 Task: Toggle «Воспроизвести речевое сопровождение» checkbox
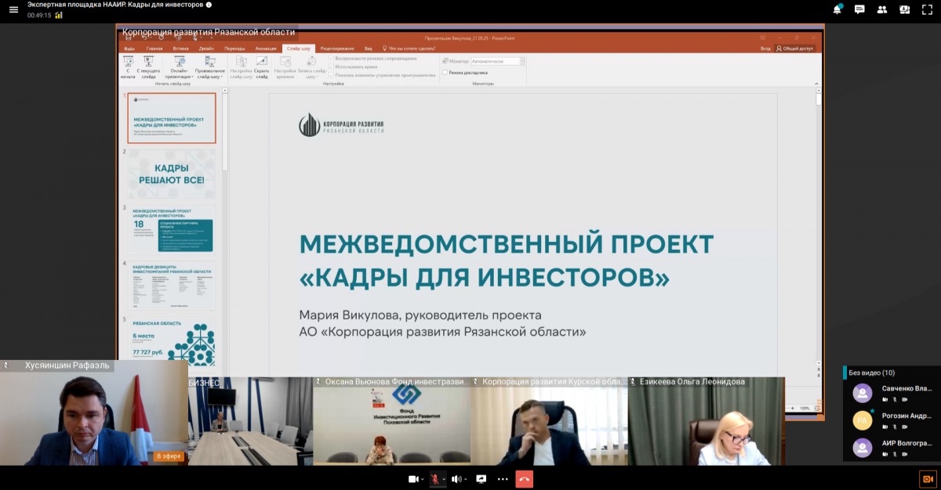pos(331,59)
